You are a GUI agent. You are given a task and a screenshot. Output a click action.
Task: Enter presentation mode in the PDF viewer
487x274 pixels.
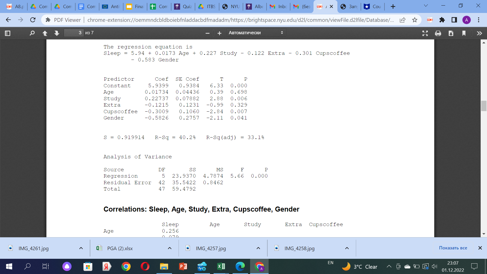pyautogui.click(x=425, y=33)
